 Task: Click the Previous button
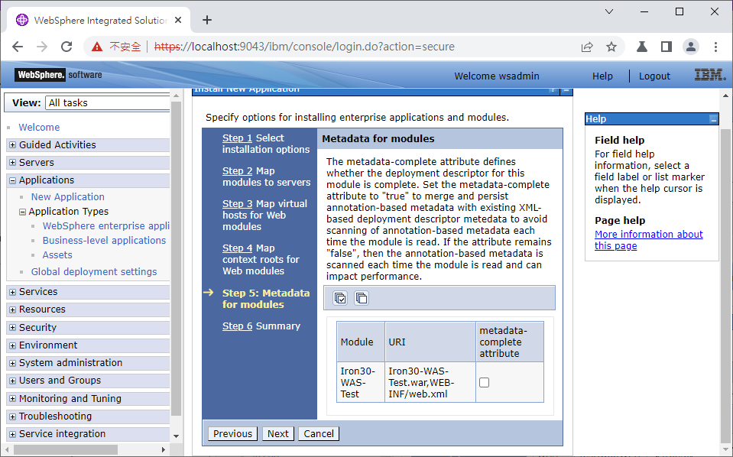point(232,433)
